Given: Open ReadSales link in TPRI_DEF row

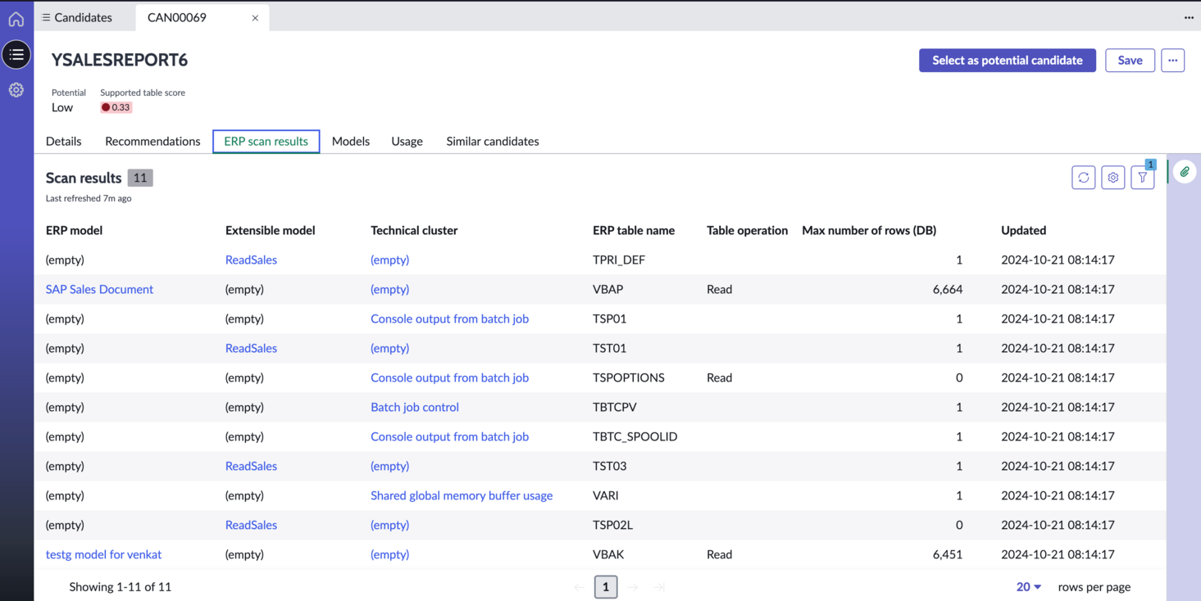Looking at the screenshot, I should [x=251, y=260].
